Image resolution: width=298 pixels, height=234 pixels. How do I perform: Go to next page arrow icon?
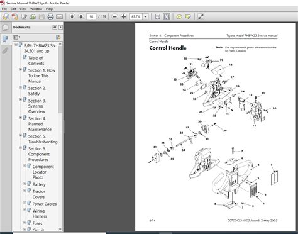click(81, 16)
